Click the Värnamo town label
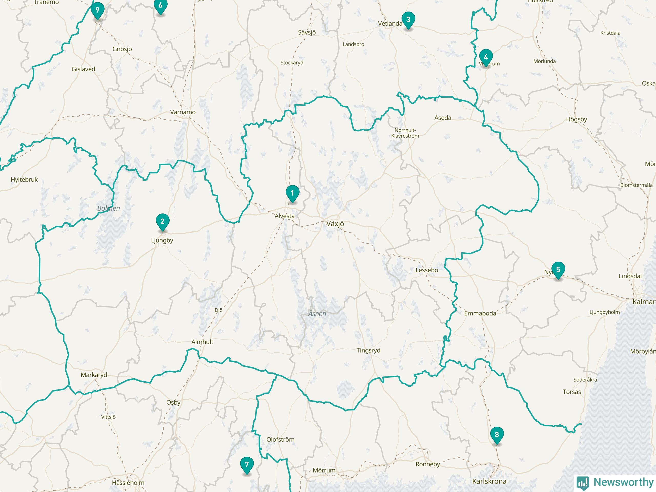Screen dimensions: 656x492 click(183, 112)
